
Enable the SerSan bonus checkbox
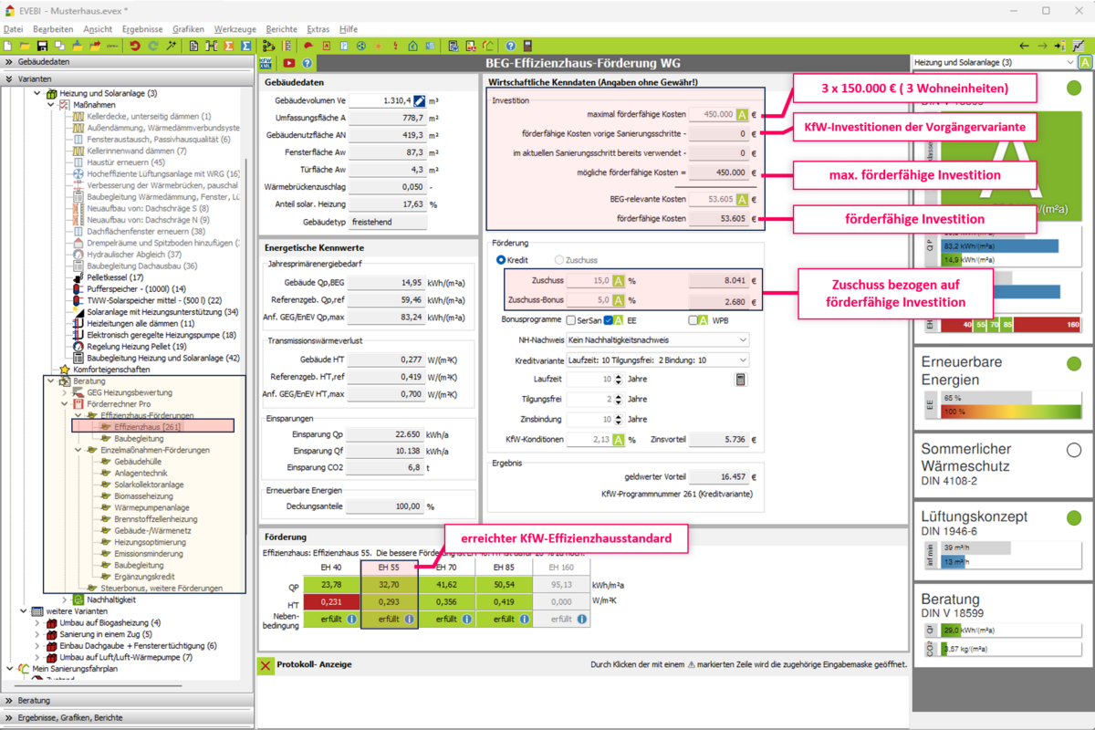tap(571, 320)
